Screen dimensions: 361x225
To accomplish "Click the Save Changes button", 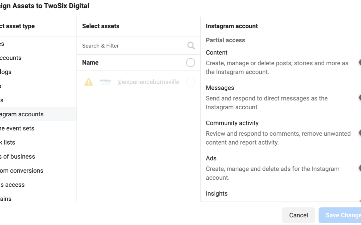I will click(340, 215).
